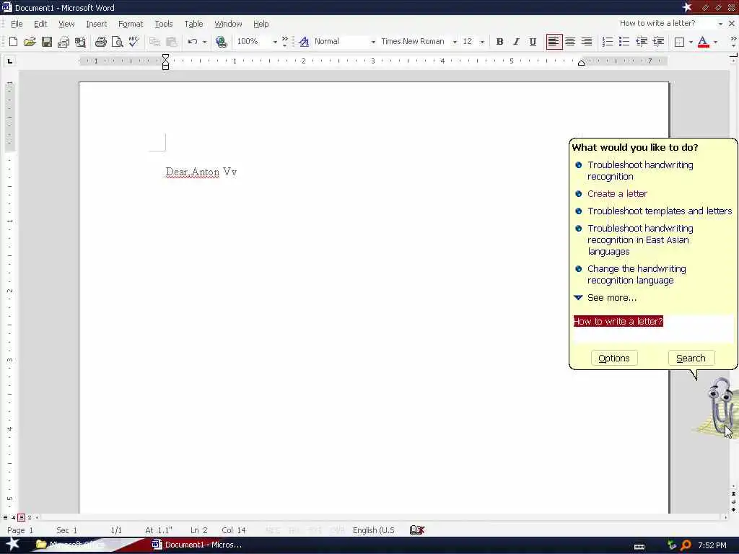Image resolution: width=739 pixels, height=554 pixels.
Task: Open the Style dropdown showing Normal
Action: click(x=373, y=41)
